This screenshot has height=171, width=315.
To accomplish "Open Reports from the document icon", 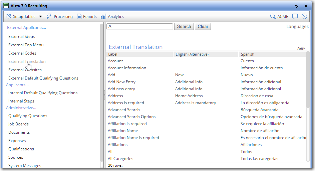I will [79, 16].
